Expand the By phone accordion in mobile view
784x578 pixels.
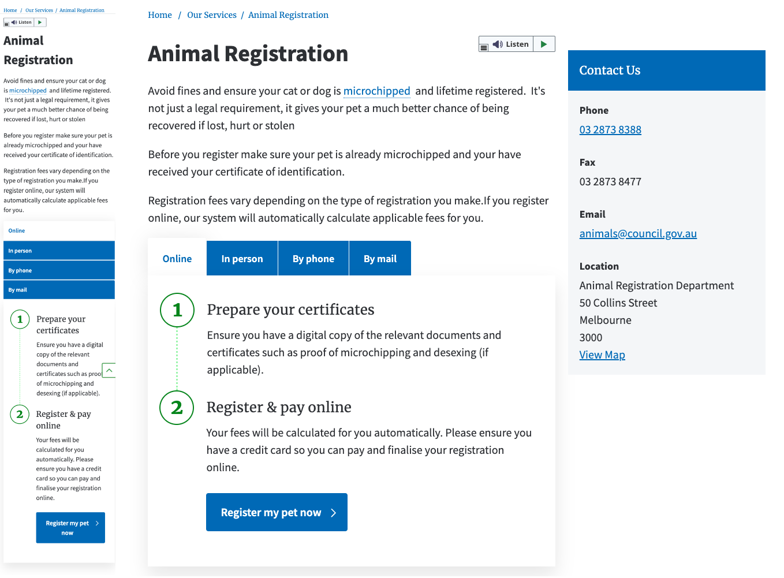[59, 270]
